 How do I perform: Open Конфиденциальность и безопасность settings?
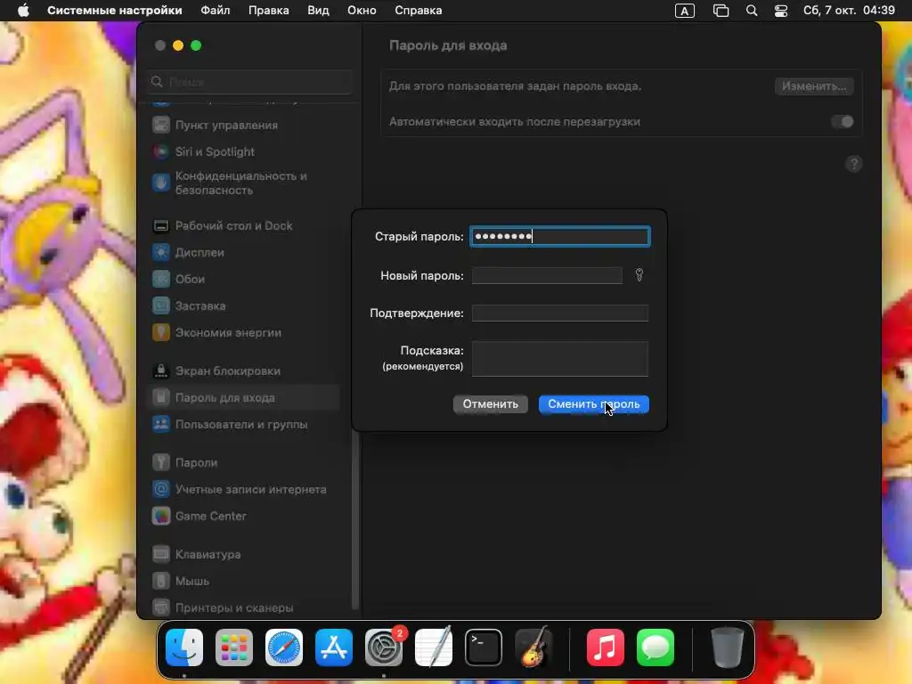tap(243, 183)
